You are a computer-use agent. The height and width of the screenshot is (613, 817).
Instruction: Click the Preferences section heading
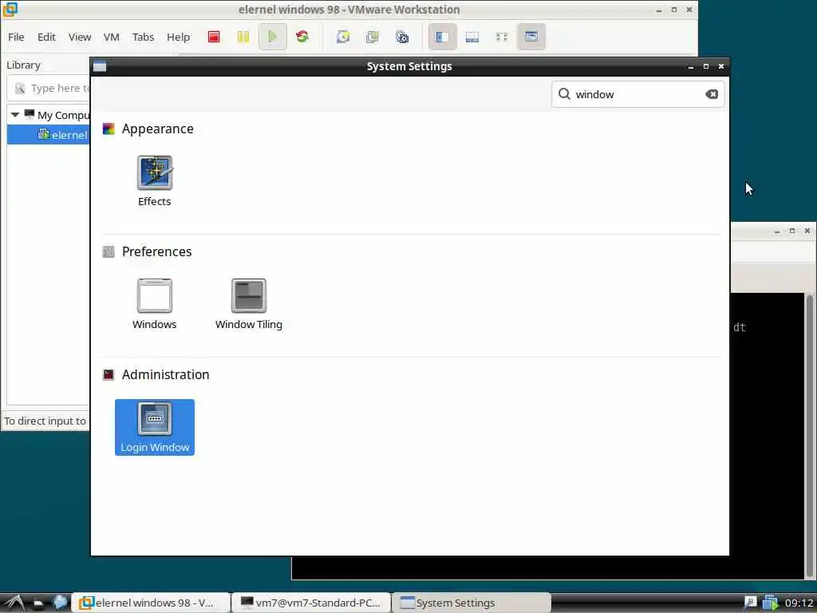pyautogui.click(x=157, y=251)
